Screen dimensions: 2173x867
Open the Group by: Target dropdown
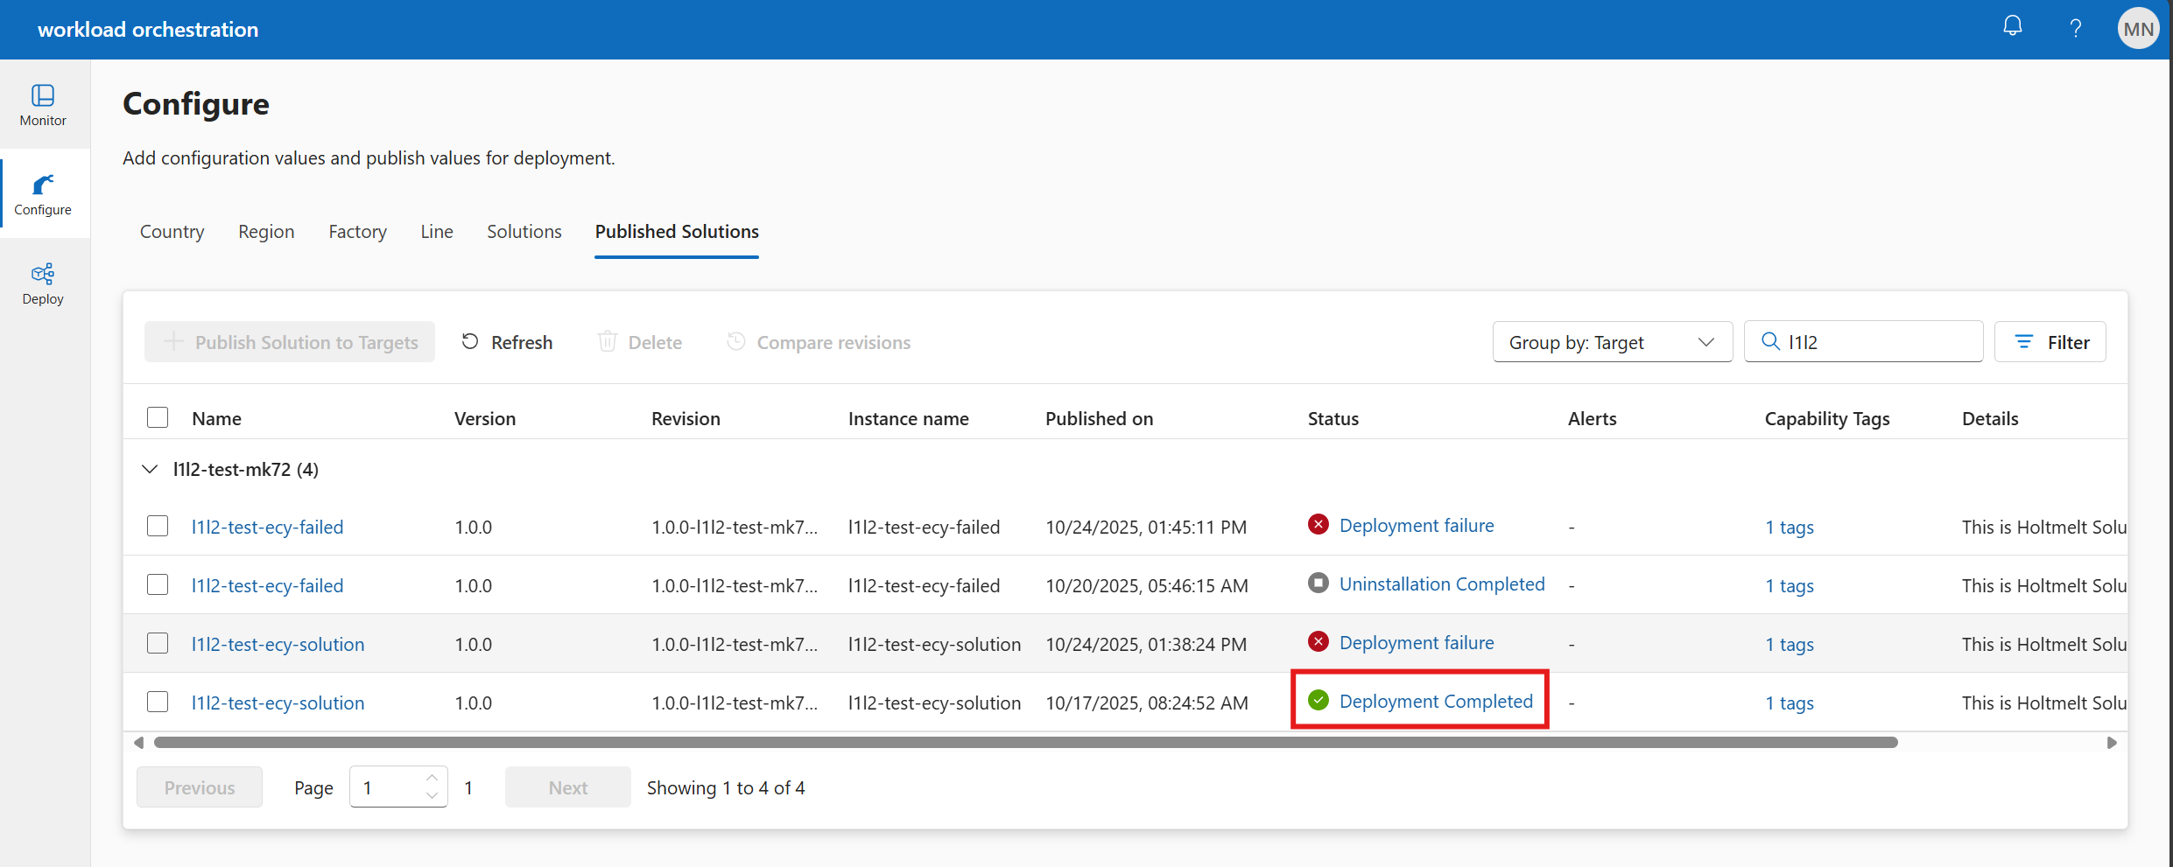(x=1612, y=342)
